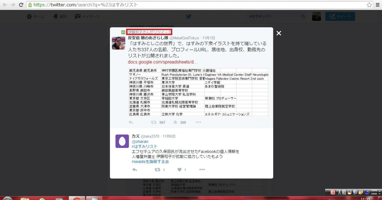Viewport: 382px width, 200px height.
Task: Reload the page in the browser
Action: (x=21, y=5)
